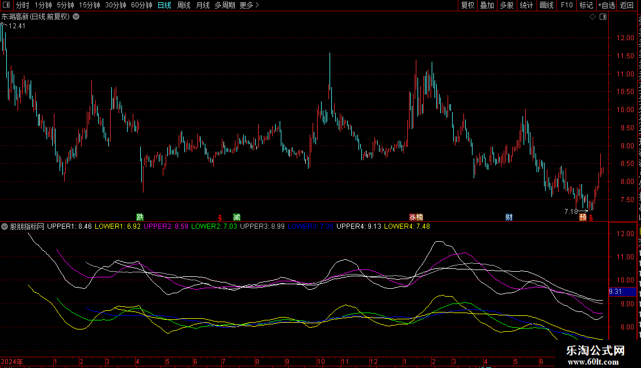The image size is (641, 368).
Task: Click the UPPER2: 8.59 value
Action: 166,226
